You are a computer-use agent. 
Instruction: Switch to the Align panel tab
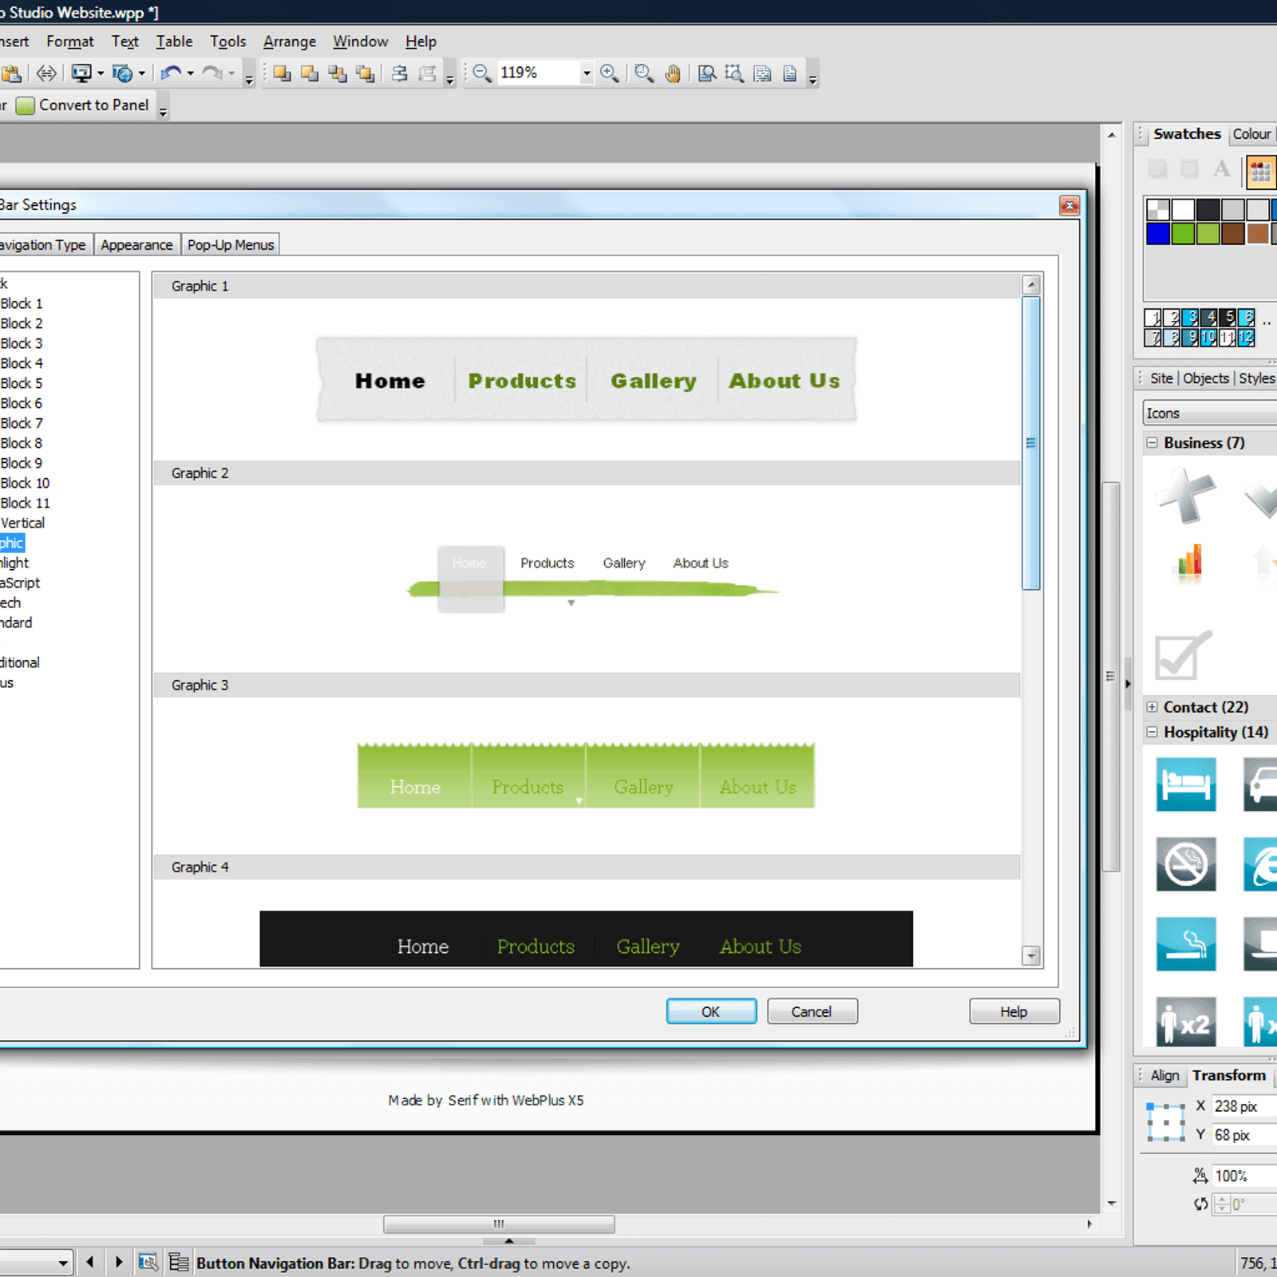pos(1164,1075)
